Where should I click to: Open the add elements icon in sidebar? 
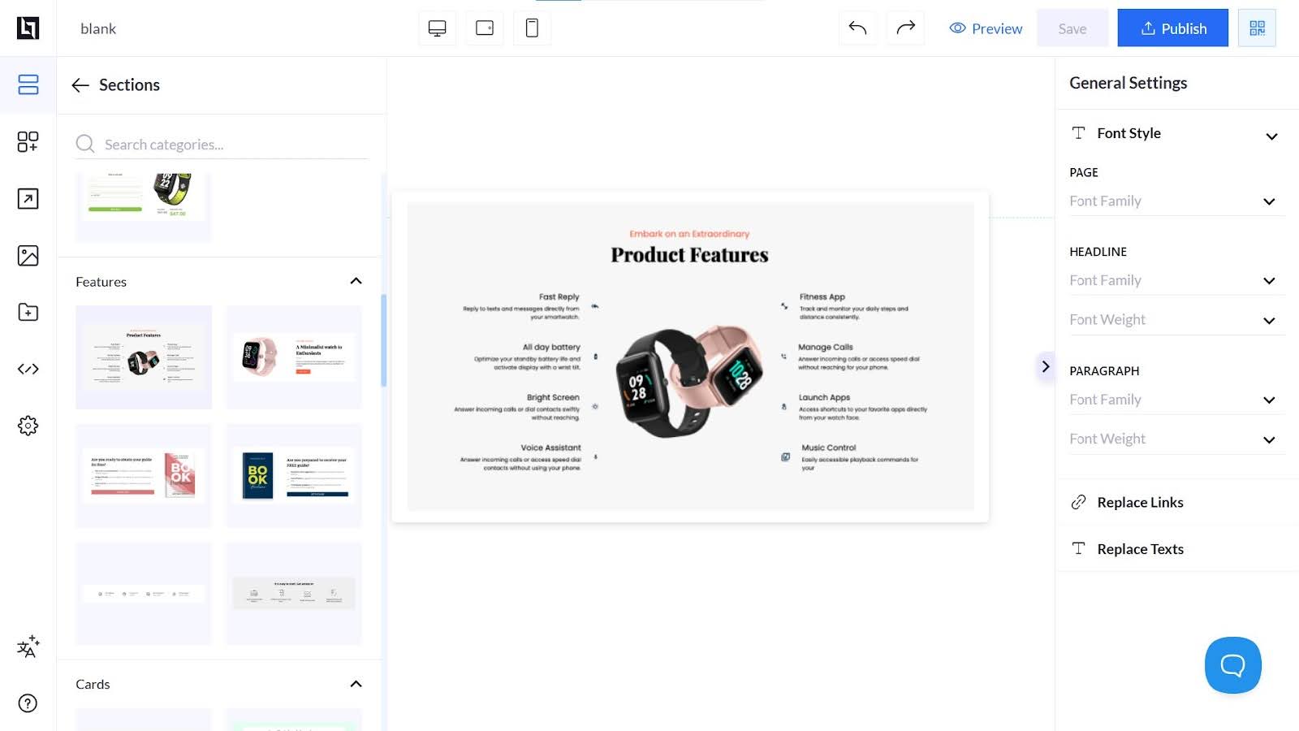[x=28, y=141]
